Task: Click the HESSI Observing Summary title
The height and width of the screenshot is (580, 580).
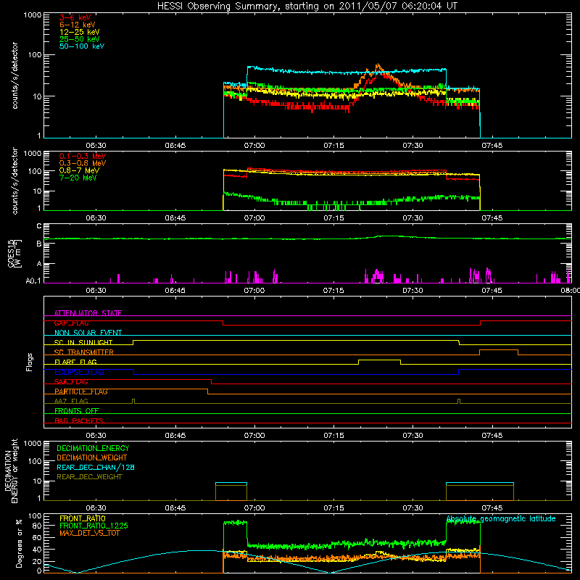Action: tap(307, 7)
